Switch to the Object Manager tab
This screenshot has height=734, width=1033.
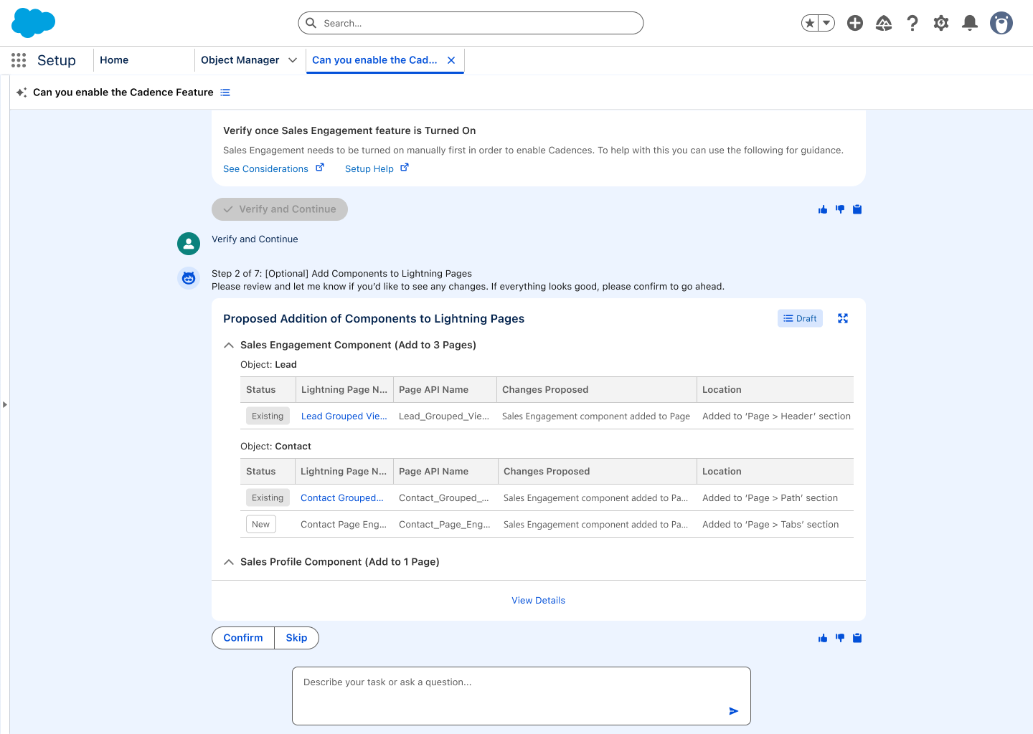pos(240,60)
